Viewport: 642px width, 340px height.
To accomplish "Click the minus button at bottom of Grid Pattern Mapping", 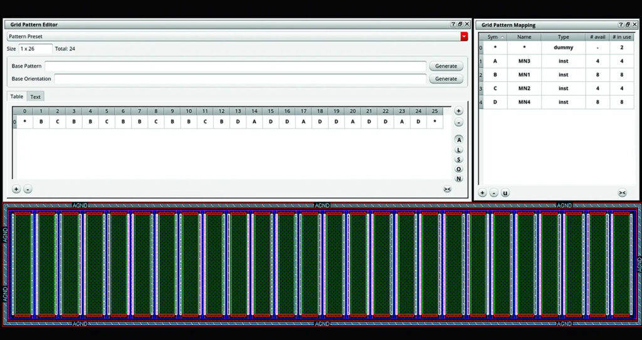I will 494,193.
